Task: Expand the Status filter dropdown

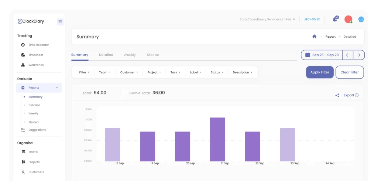Action: [x=217, y=72]
